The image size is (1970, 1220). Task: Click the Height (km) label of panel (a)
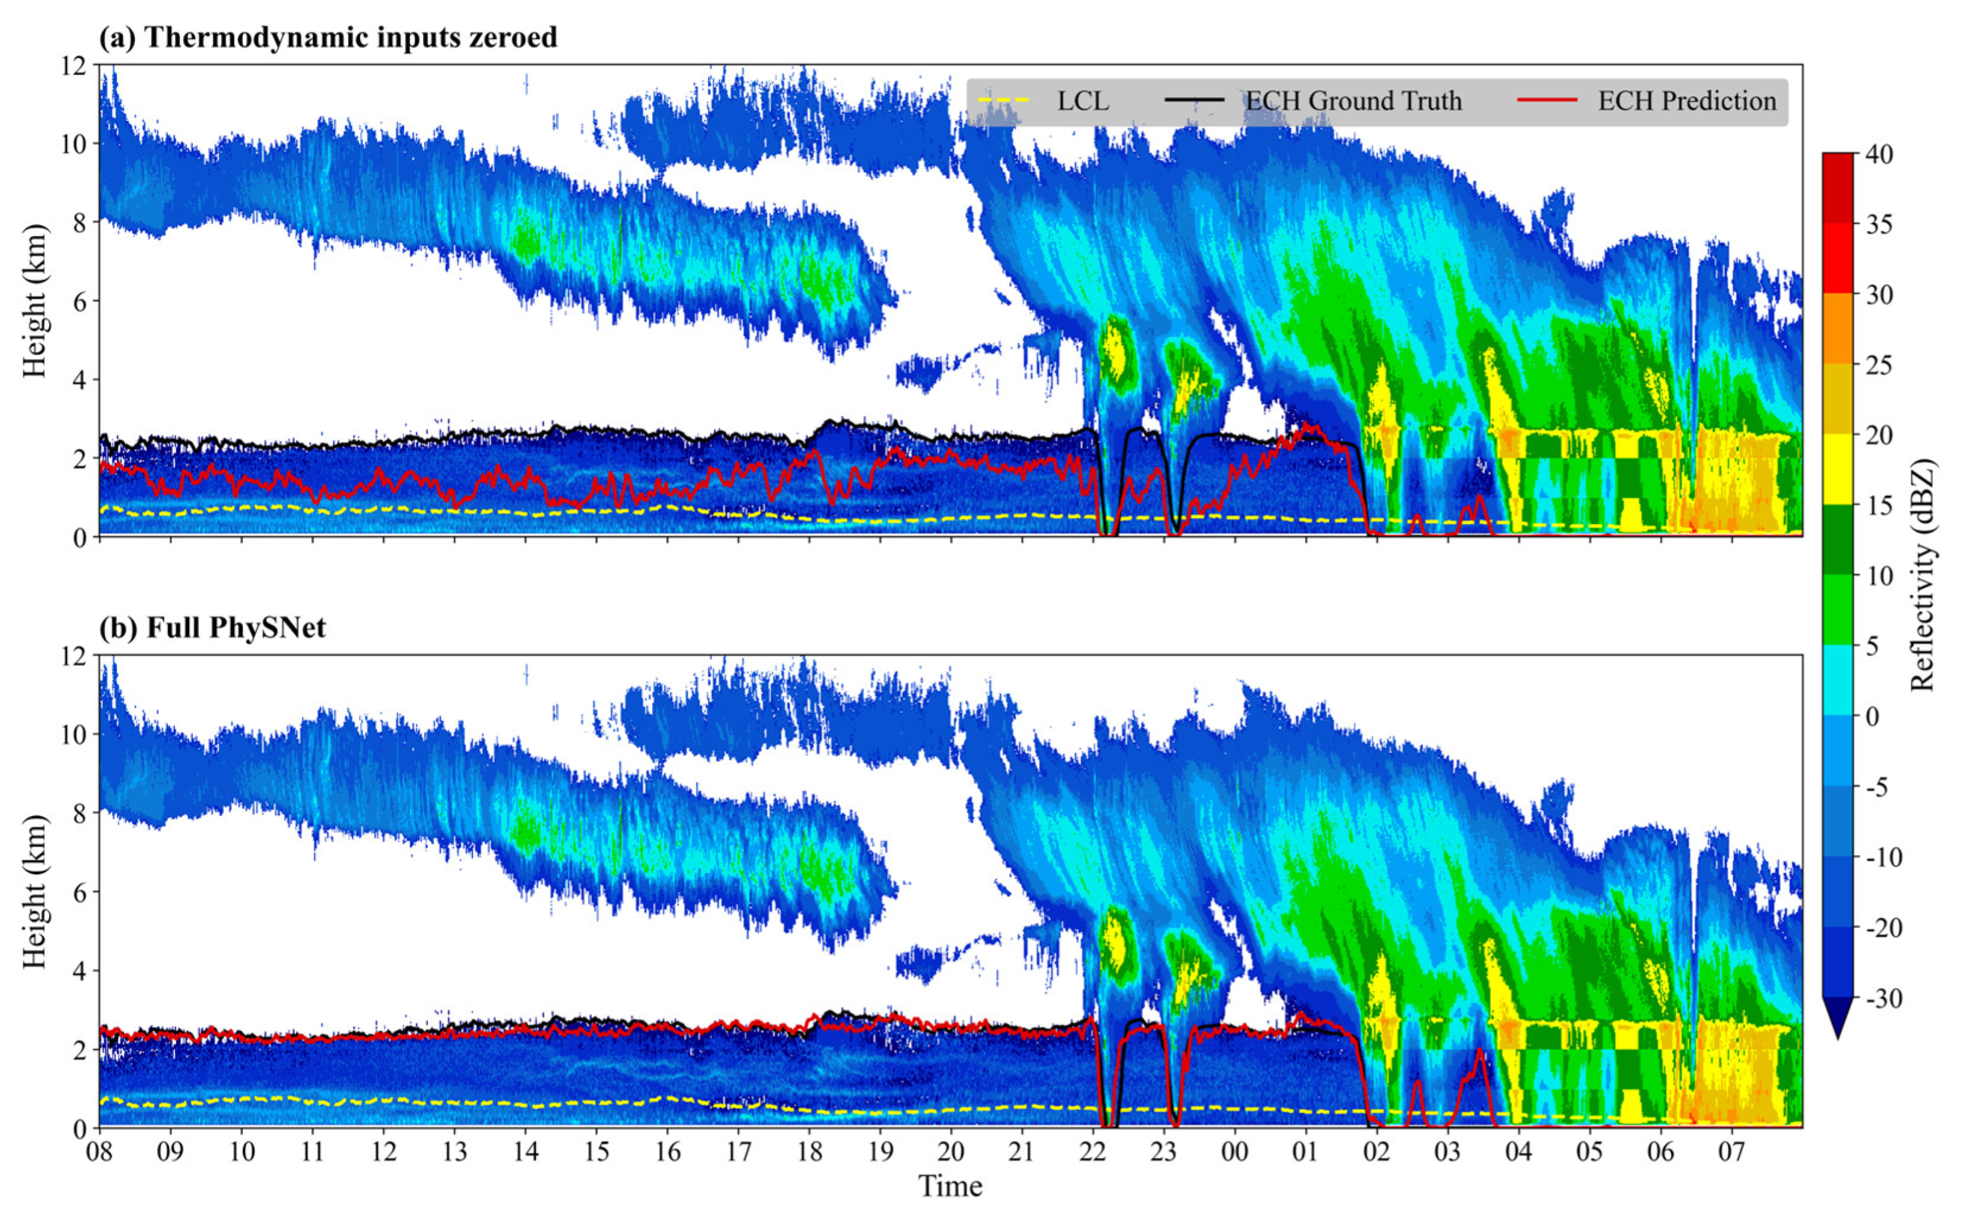[x=34, y=300]
